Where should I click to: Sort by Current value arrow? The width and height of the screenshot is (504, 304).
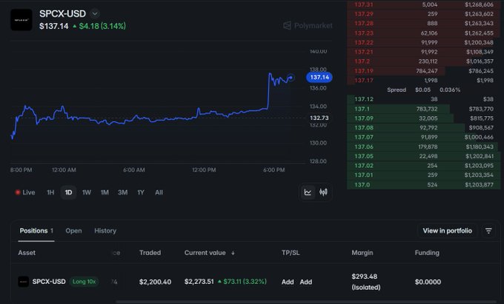[x=233, y=253]
